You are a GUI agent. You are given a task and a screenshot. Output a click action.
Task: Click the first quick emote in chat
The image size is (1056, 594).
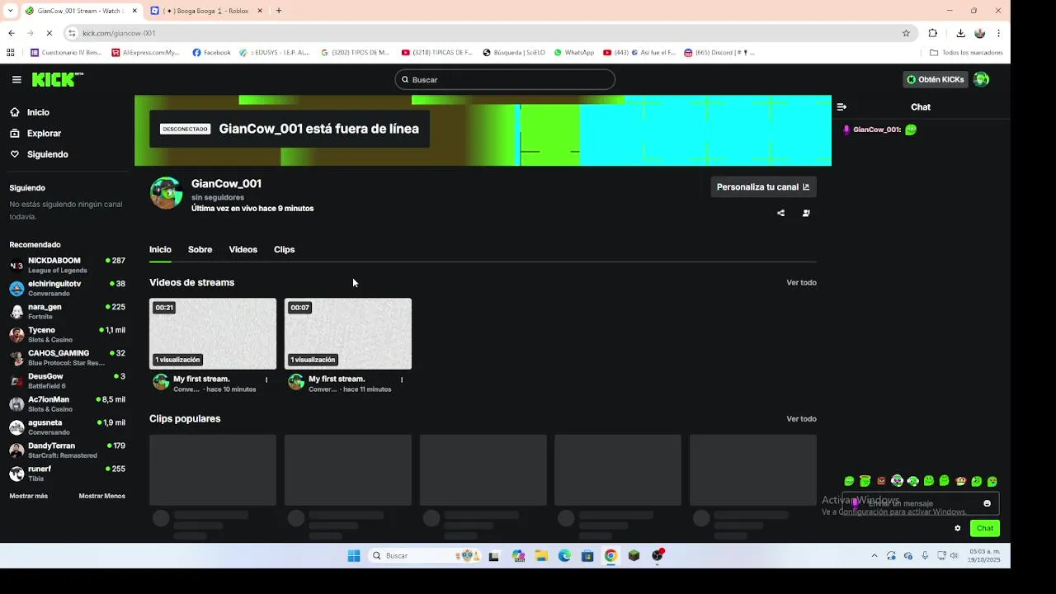point(849,481)
